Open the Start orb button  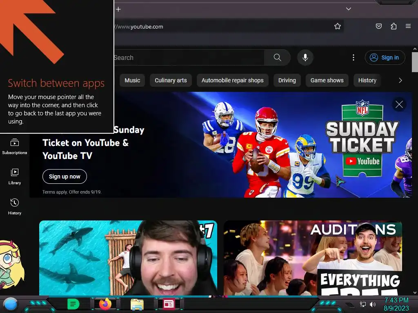tap(11, 304)
